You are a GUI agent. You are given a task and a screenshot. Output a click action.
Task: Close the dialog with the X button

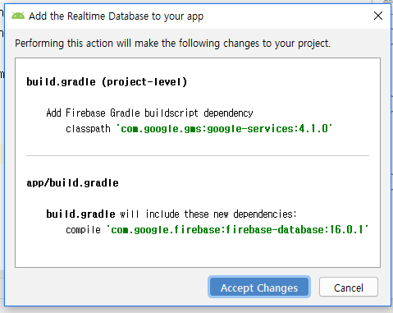(x=378, y=16)
